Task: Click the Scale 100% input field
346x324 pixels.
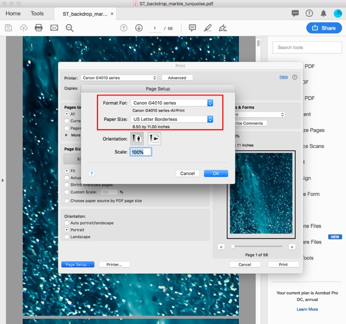Action: [141, 152]
